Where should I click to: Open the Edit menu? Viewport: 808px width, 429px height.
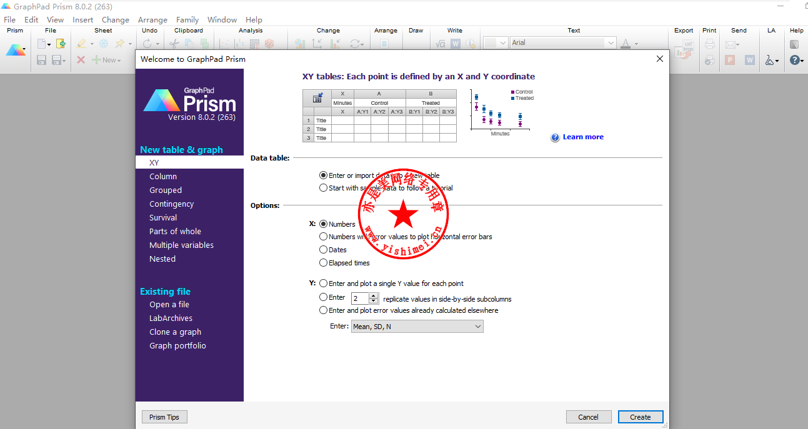pyautogui.click(x=31, y=20)
